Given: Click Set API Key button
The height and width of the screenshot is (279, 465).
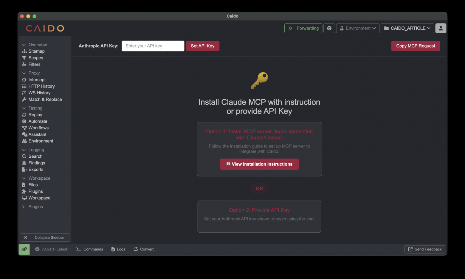Looking at the screenshot, I should click(x=203, y=46).
